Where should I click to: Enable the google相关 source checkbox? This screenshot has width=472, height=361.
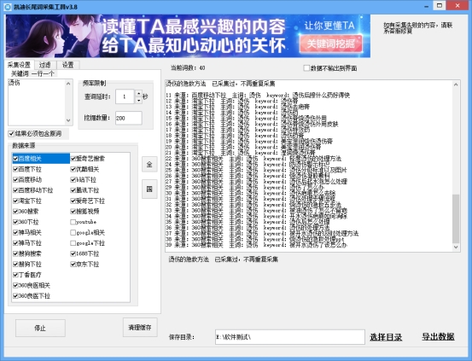[x=73, y=232]
